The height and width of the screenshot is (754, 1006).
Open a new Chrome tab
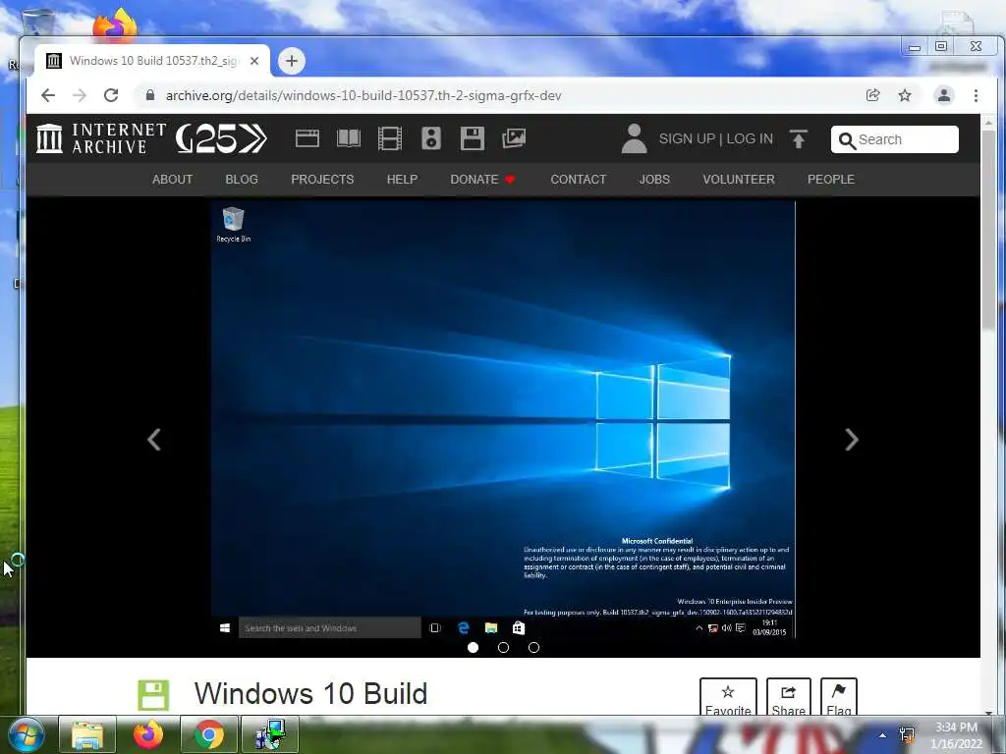point(291,61)
